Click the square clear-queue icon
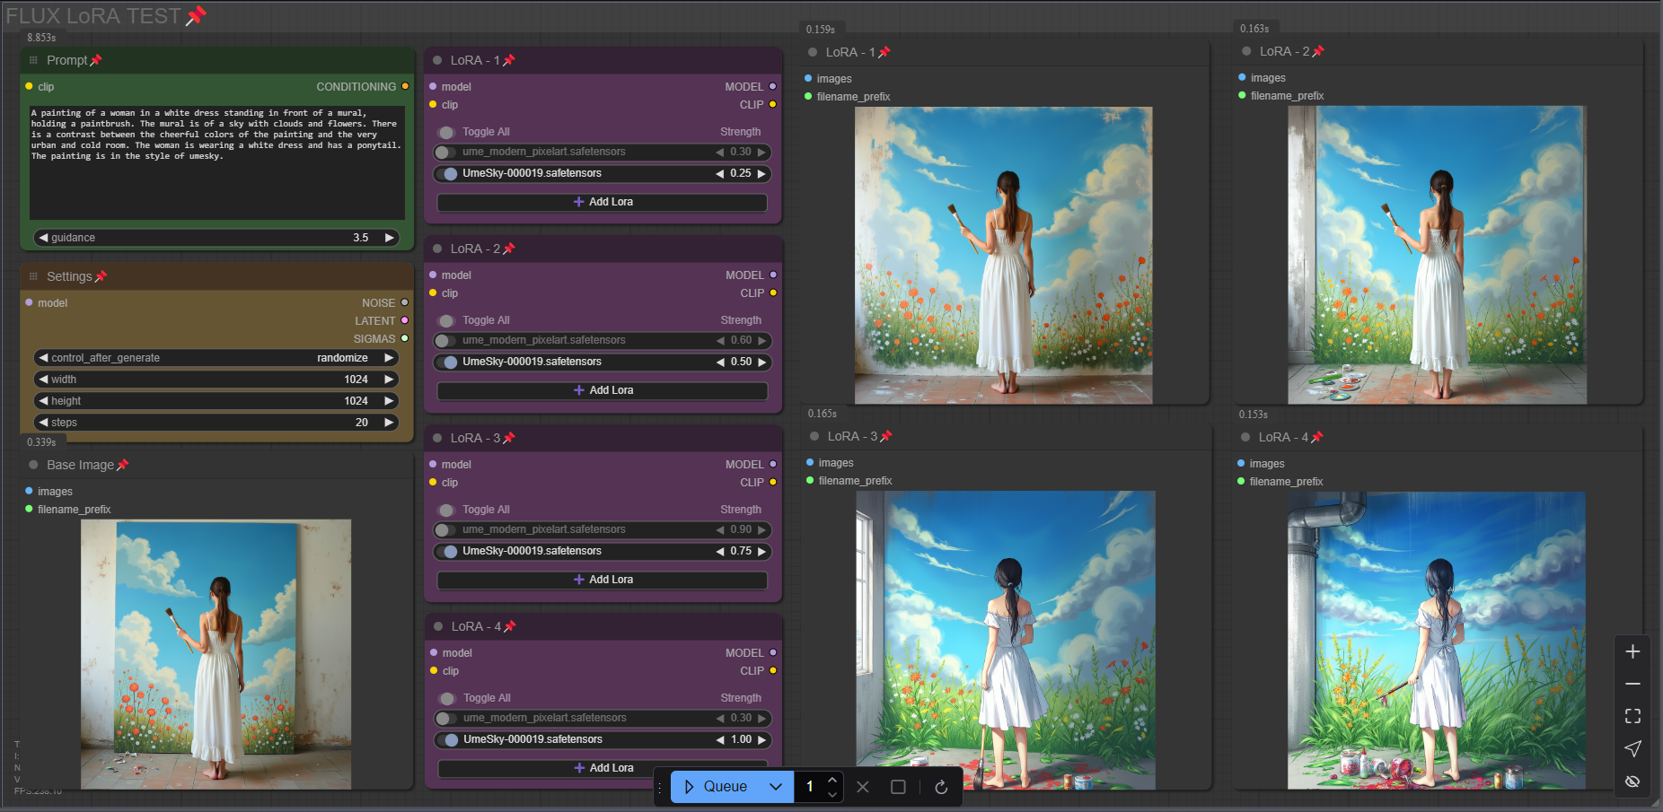The height and width of the screenshot is (812, 1663). 897,787
